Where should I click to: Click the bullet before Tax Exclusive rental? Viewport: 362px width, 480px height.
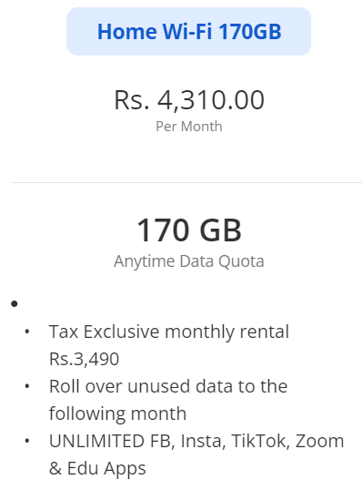click(x=27, y=332)
